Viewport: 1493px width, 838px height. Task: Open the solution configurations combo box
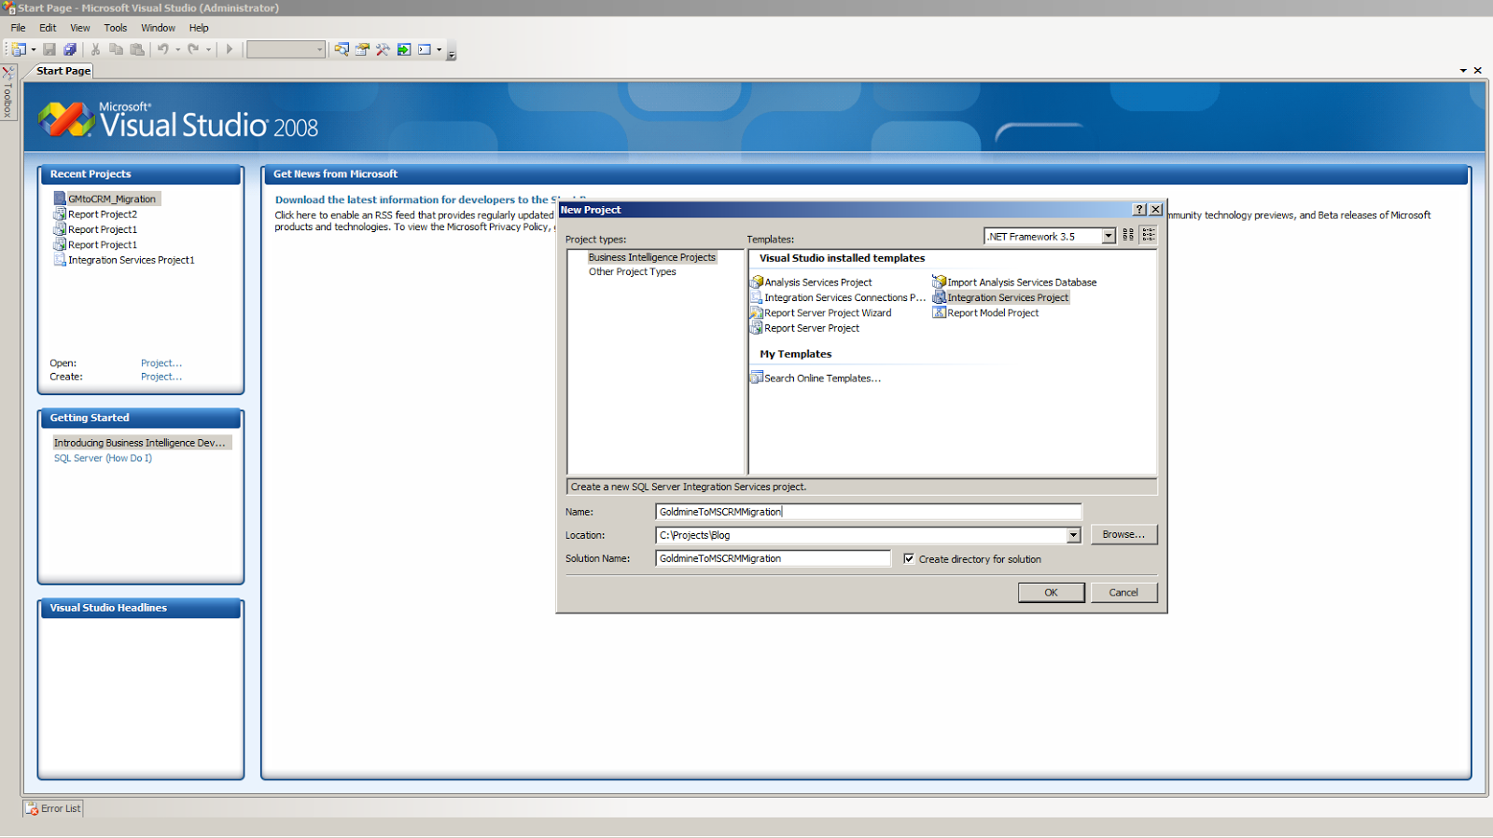point(286,49)
